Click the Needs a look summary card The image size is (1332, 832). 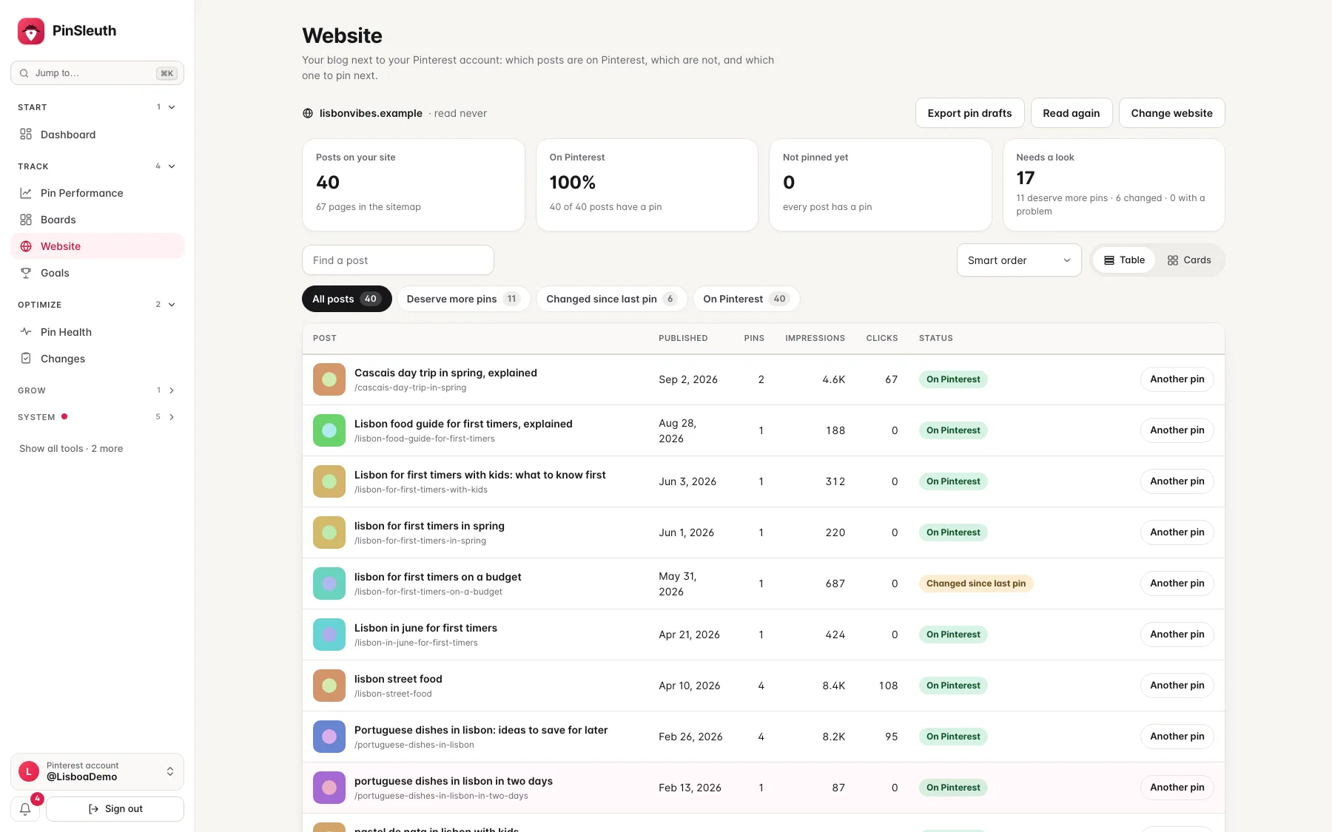(x=1113, y=185)
